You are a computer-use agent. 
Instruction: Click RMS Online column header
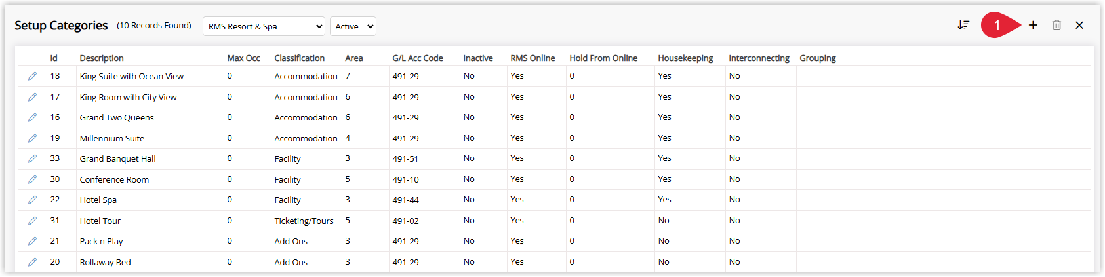coord(532,58)
